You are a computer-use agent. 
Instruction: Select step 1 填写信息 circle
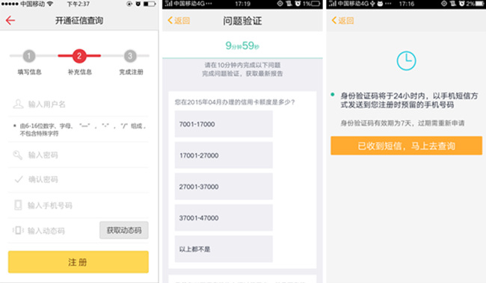[x=29, y=56]
